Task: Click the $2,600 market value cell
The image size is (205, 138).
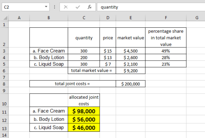Action: 131,57
